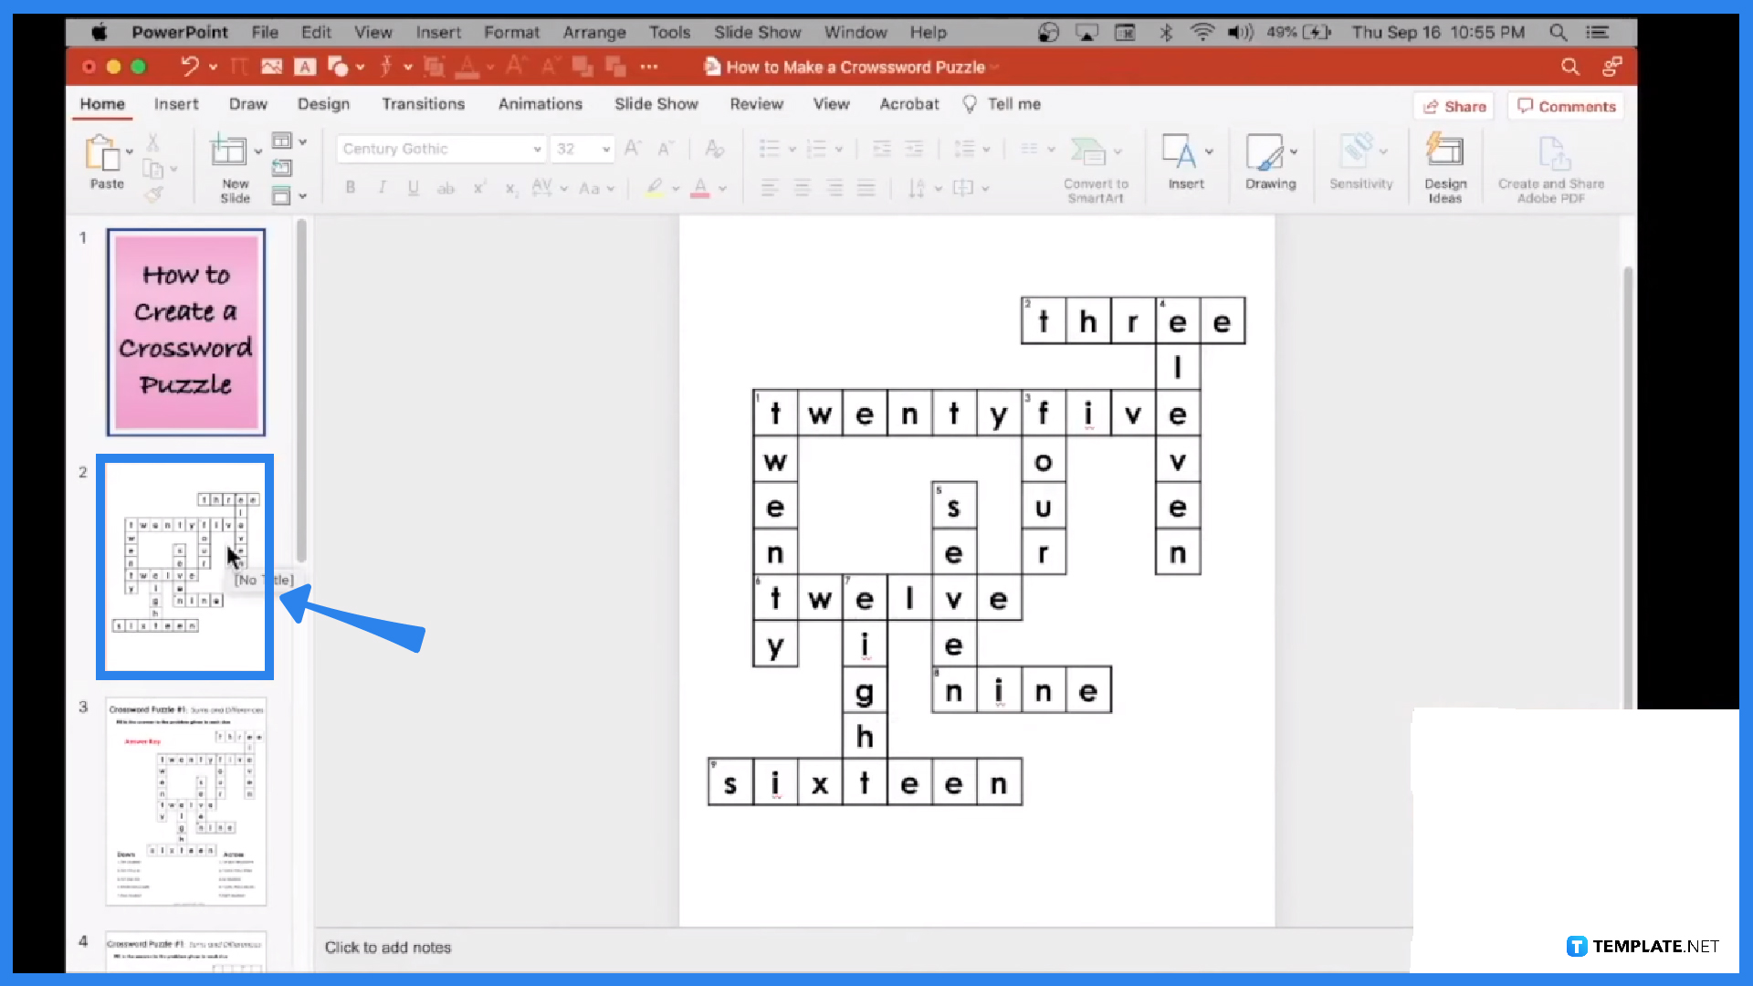Screen dimensions: 1753x986
Task: Click the Underline formatting toggle button
Action: tap(415, 188)
